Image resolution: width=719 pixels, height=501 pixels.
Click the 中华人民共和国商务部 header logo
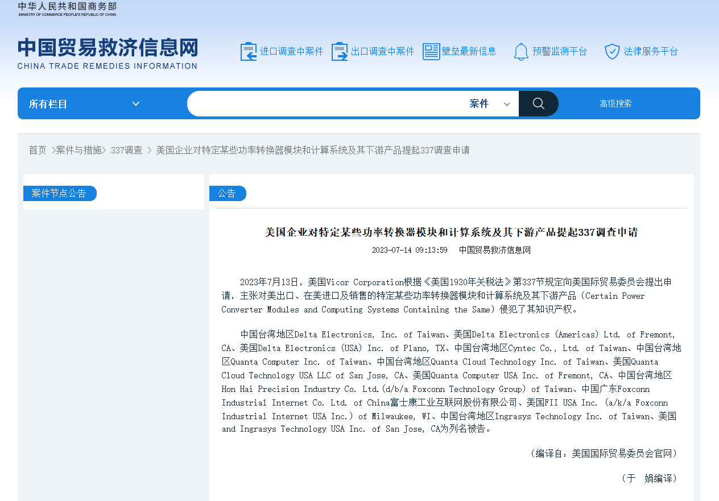click(x=67, y=9)
